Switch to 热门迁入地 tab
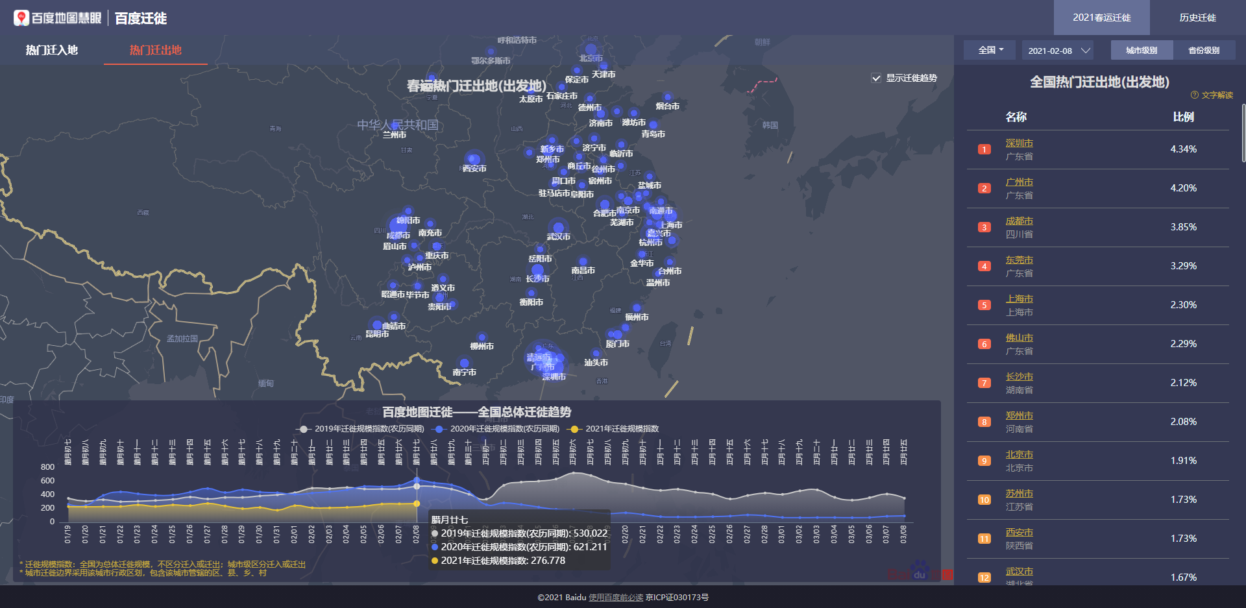Viewport: 1246px width, 608px height. (52, 50)
